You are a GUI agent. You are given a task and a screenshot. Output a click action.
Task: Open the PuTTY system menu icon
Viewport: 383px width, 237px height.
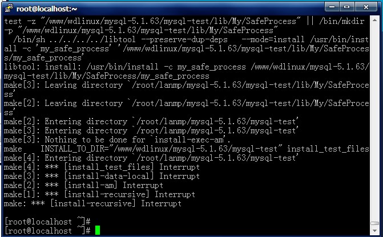tap(9, 8)
